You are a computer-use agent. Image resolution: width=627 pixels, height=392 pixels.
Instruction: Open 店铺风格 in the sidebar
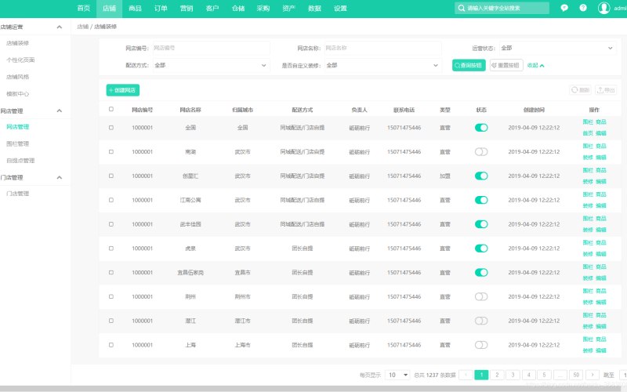[x=17, y=77]
